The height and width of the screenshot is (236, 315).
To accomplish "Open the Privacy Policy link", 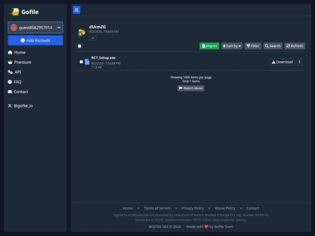I will pos(192,208).
